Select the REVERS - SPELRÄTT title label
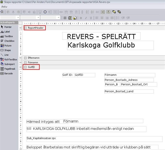 click(101, 36)
